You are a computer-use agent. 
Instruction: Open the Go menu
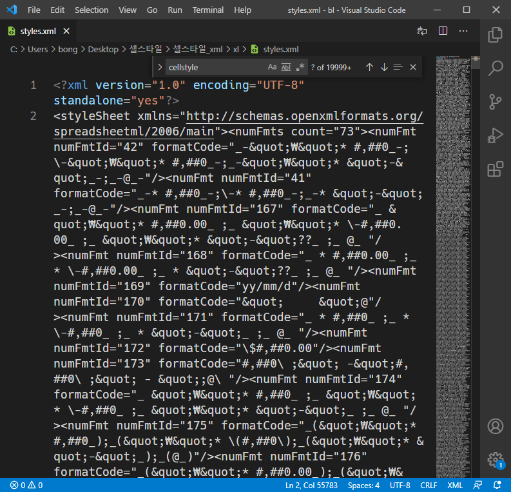152,10
